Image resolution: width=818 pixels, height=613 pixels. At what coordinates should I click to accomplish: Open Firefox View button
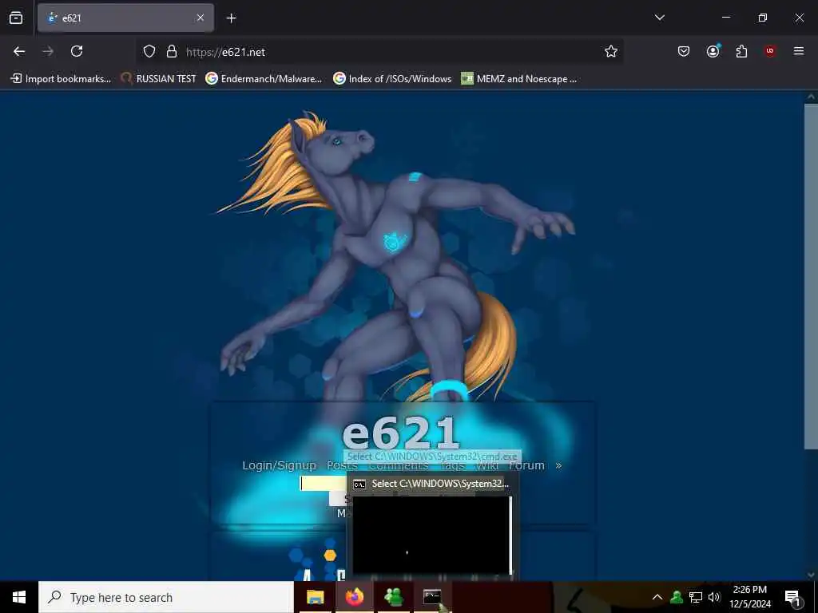pyautogui.click(x=16, y=18)
